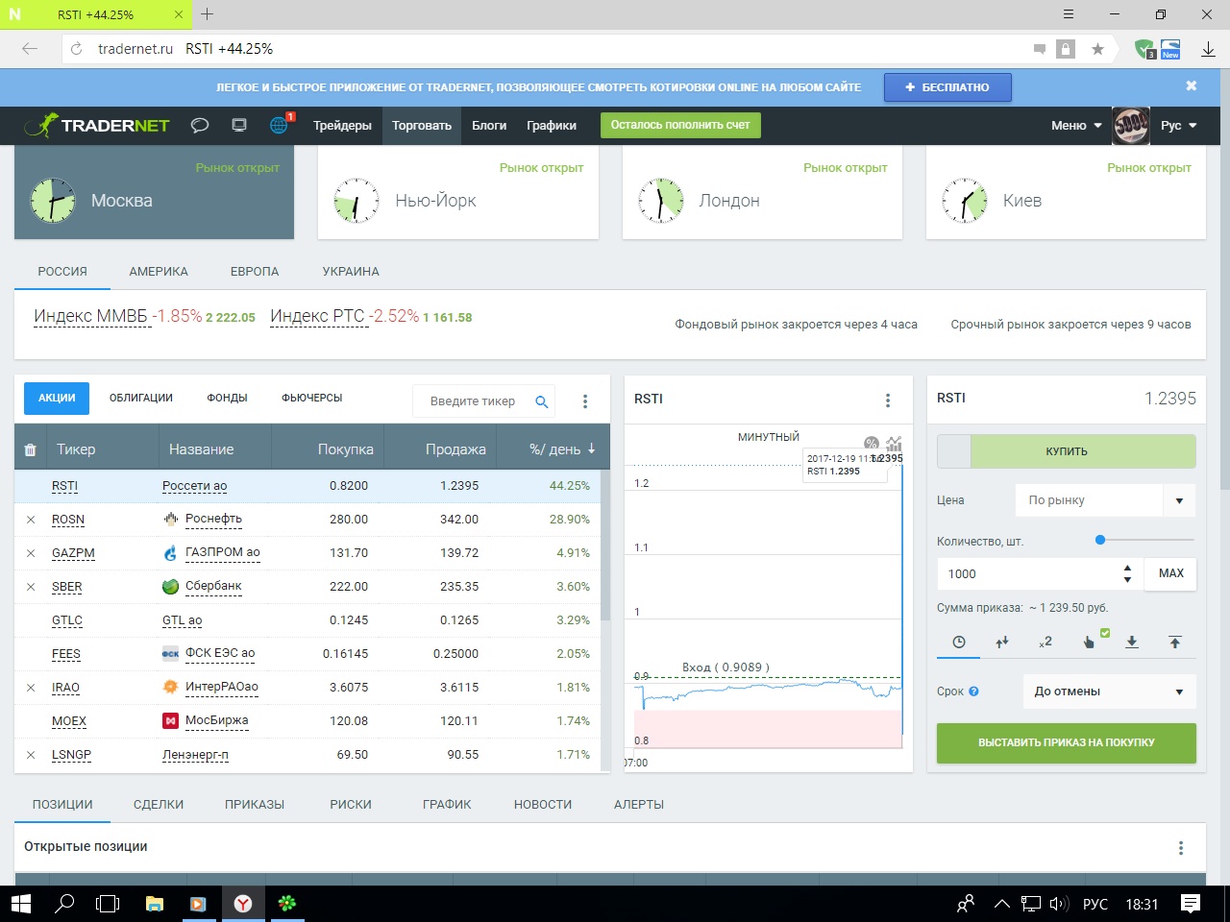
Task: Open the Индекс РТС link
Action: tap(317, 316)
